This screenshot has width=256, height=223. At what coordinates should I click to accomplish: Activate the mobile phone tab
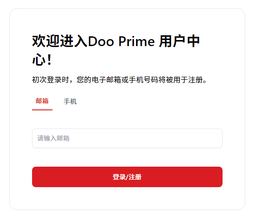coord(70,101)
